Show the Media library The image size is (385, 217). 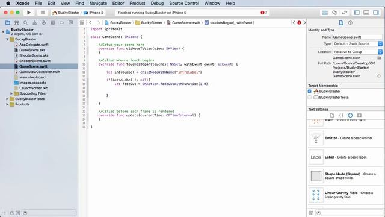coord(359,115)
